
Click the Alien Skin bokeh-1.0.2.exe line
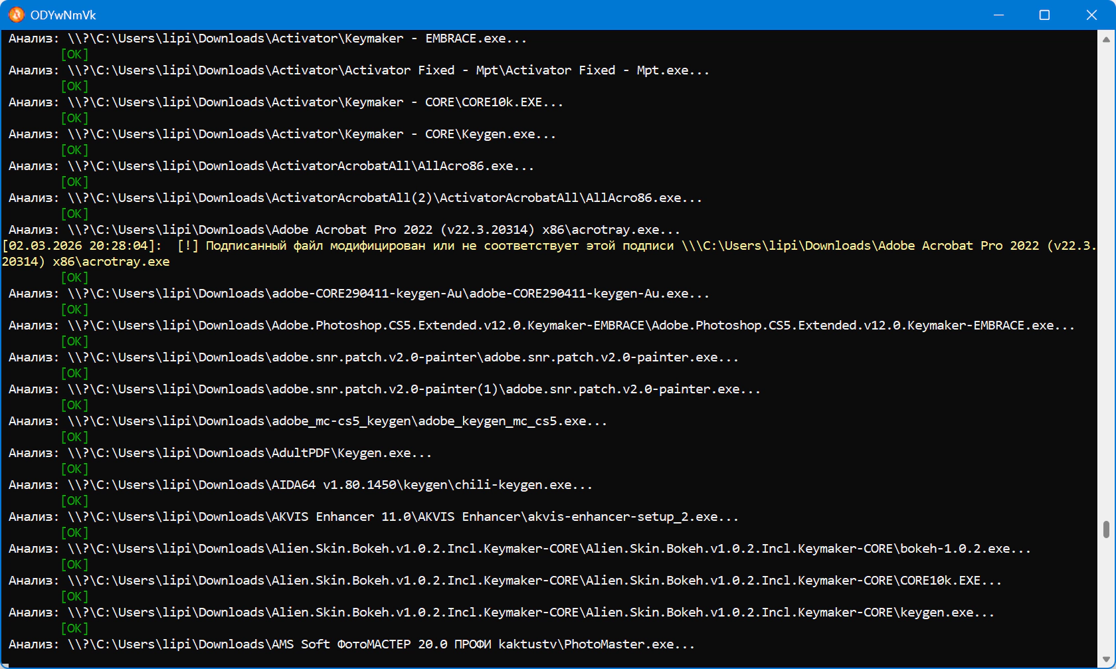click(519, 549)
